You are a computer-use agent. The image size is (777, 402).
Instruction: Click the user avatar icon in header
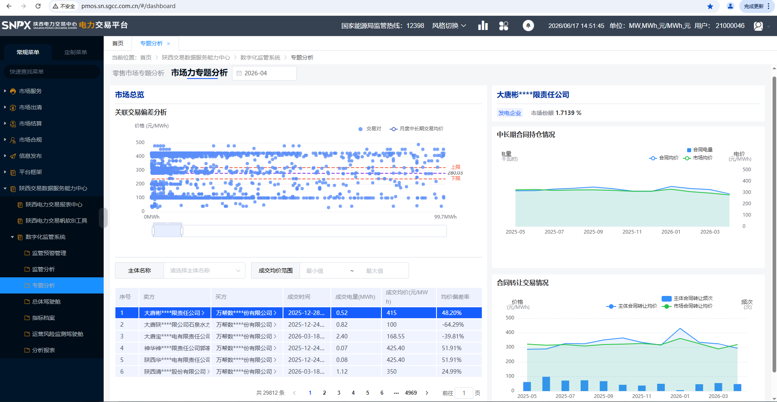[x=758, y=26]
